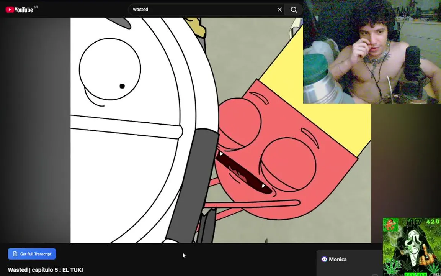Click the magnifier search button
441x276 pixels.
[x=294, y=10]
